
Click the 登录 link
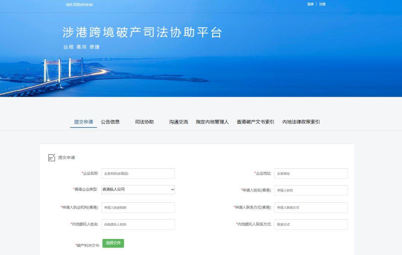(310, 4)
